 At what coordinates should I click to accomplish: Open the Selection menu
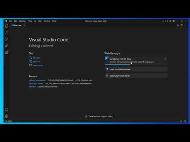(x=23, y=21)
